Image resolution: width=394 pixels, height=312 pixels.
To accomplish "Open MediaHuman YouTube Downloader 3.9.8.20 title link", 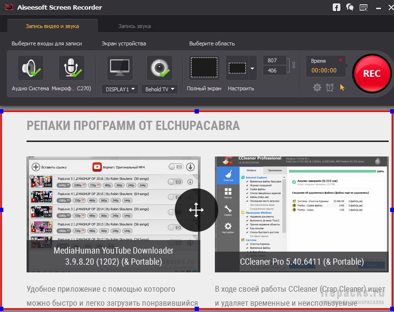I will tap(113, 256).
